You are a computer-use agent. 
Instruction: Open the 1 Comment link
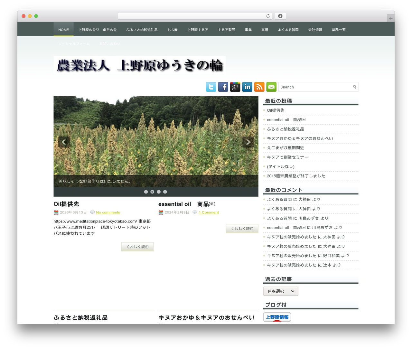point(209,212)
